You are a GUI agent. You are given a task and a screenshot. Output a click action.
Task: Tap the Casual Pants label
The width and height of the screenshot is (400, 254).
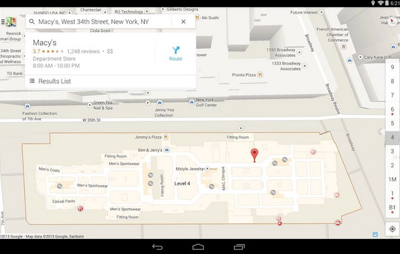pyautogui.click(x=63, y=201)
